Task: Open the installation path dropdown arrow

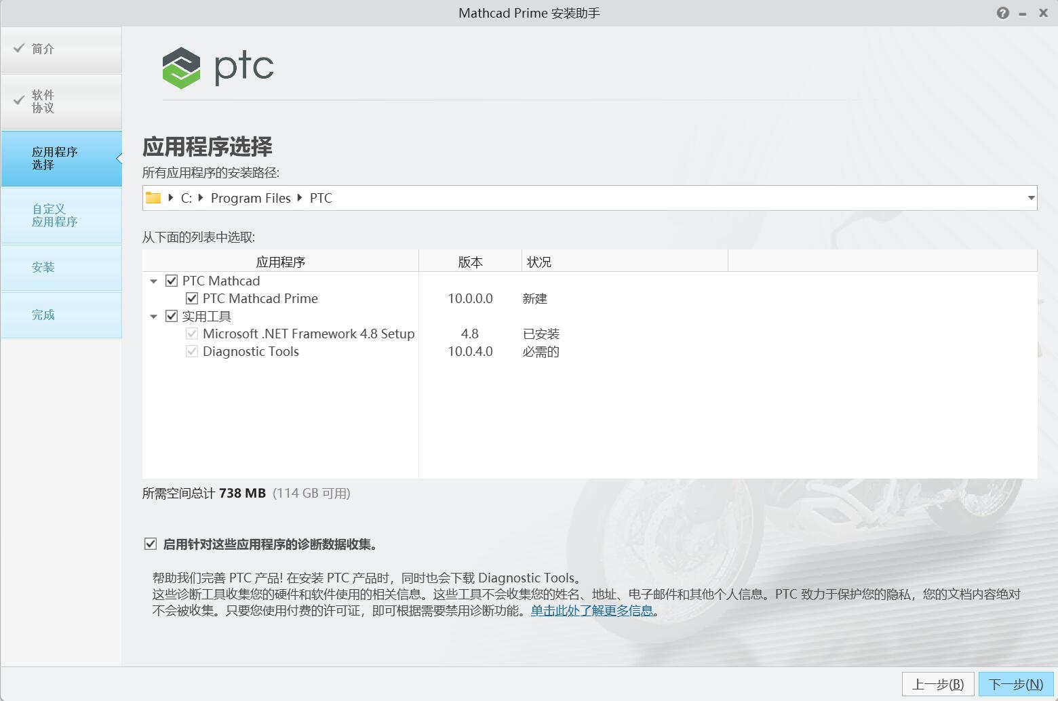Action: pyautogui.click(x=1030, y=197)
